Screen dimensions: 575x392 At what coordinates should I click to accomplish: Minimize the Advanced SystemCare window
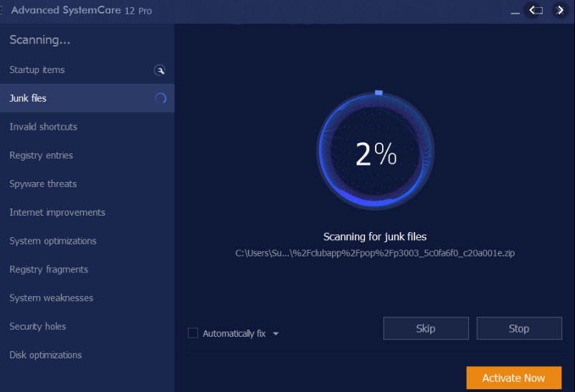pos(515,12)
